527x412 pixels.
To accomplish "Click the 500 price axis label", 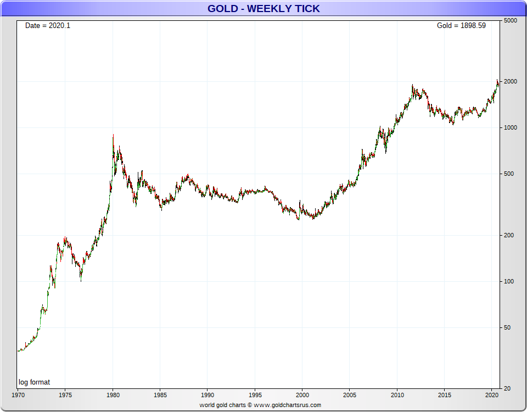I will (x=509, y=174).
